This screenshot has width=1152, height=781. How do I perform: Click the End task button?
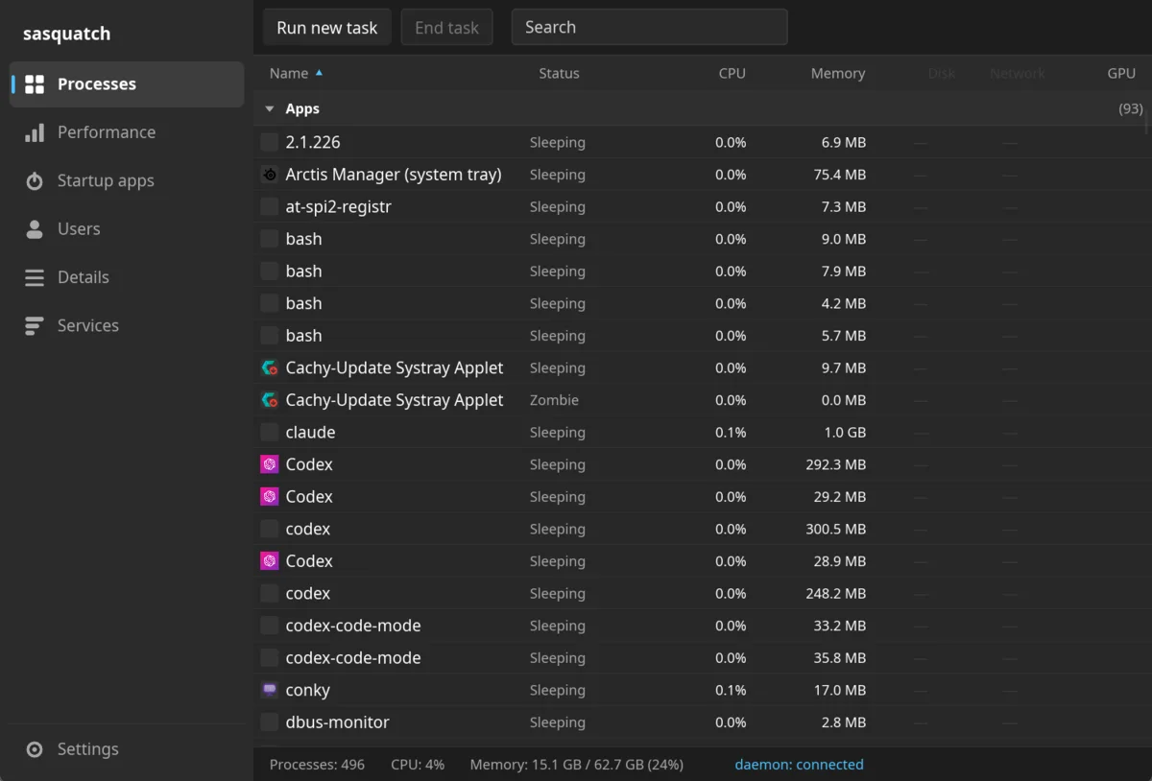tap(446, 28)
